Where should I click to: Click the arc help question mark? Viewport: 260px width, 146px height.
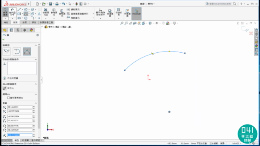pyautogui.click(x=38, y=35)
